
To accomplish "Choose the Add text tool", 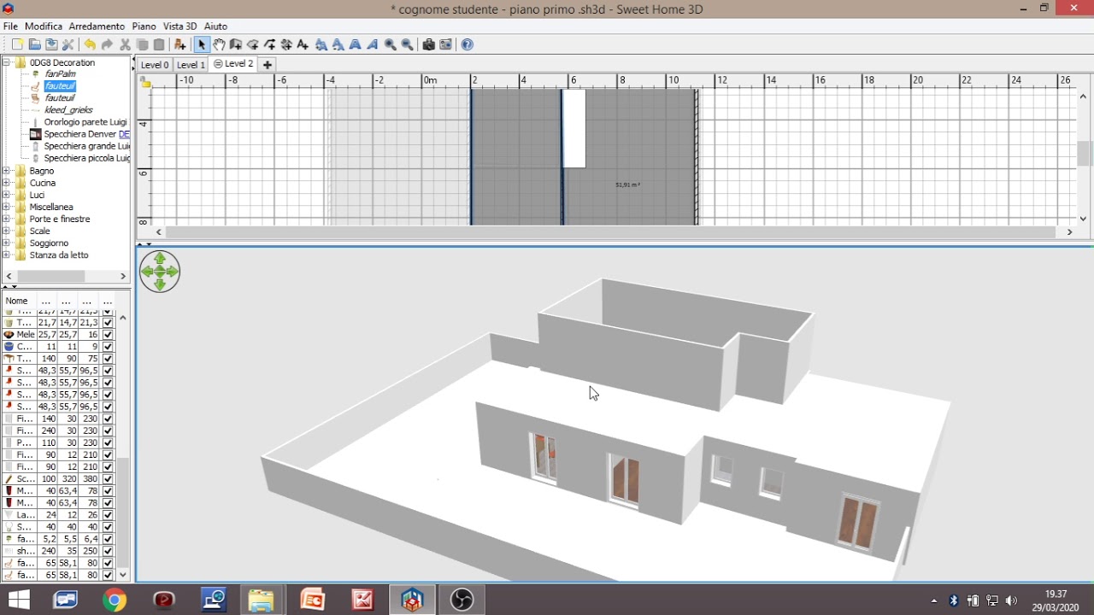I will click(303, 44).
